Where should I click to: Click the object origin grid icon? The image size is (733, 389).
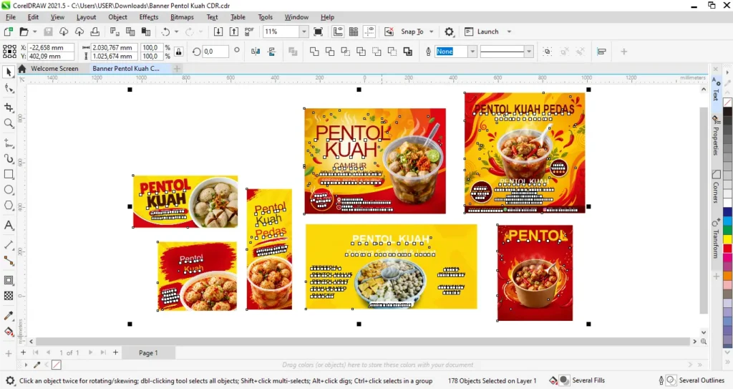[x=9, y=52]
